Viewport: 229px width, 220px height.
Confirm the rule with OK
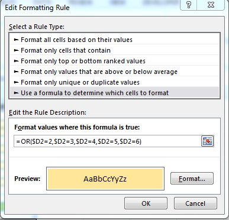point(146,203)
